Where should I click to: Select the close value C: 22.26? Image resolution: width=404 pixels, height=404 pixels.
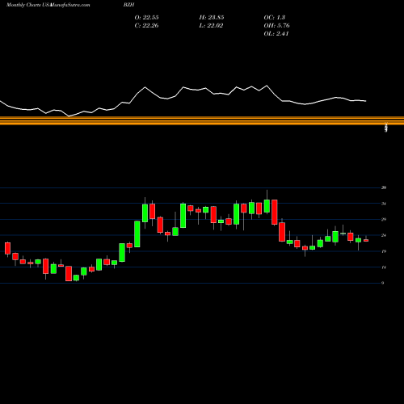coord(146,26)
